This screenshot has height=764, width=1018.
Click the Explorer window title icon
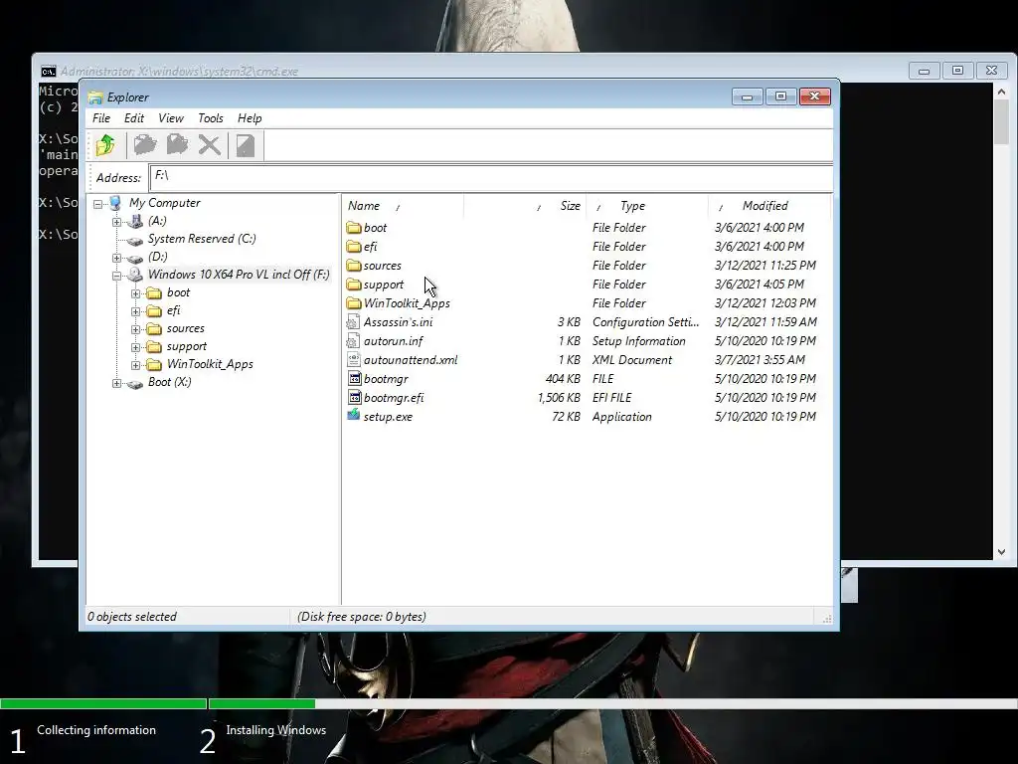pyautogui.click(x=95, y=97)
